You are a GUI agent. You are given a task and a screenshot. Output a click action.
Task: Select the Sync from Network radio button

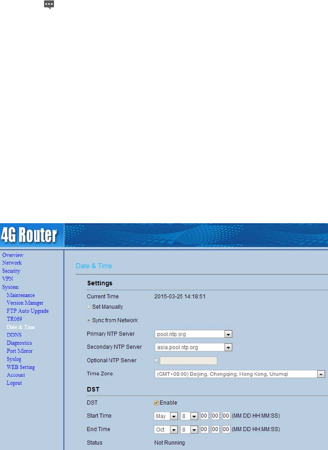click(89, 320)
